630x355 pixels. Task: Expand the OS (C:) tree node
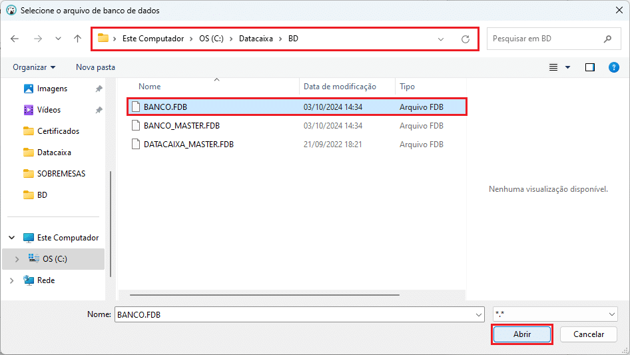coord(16,259)
